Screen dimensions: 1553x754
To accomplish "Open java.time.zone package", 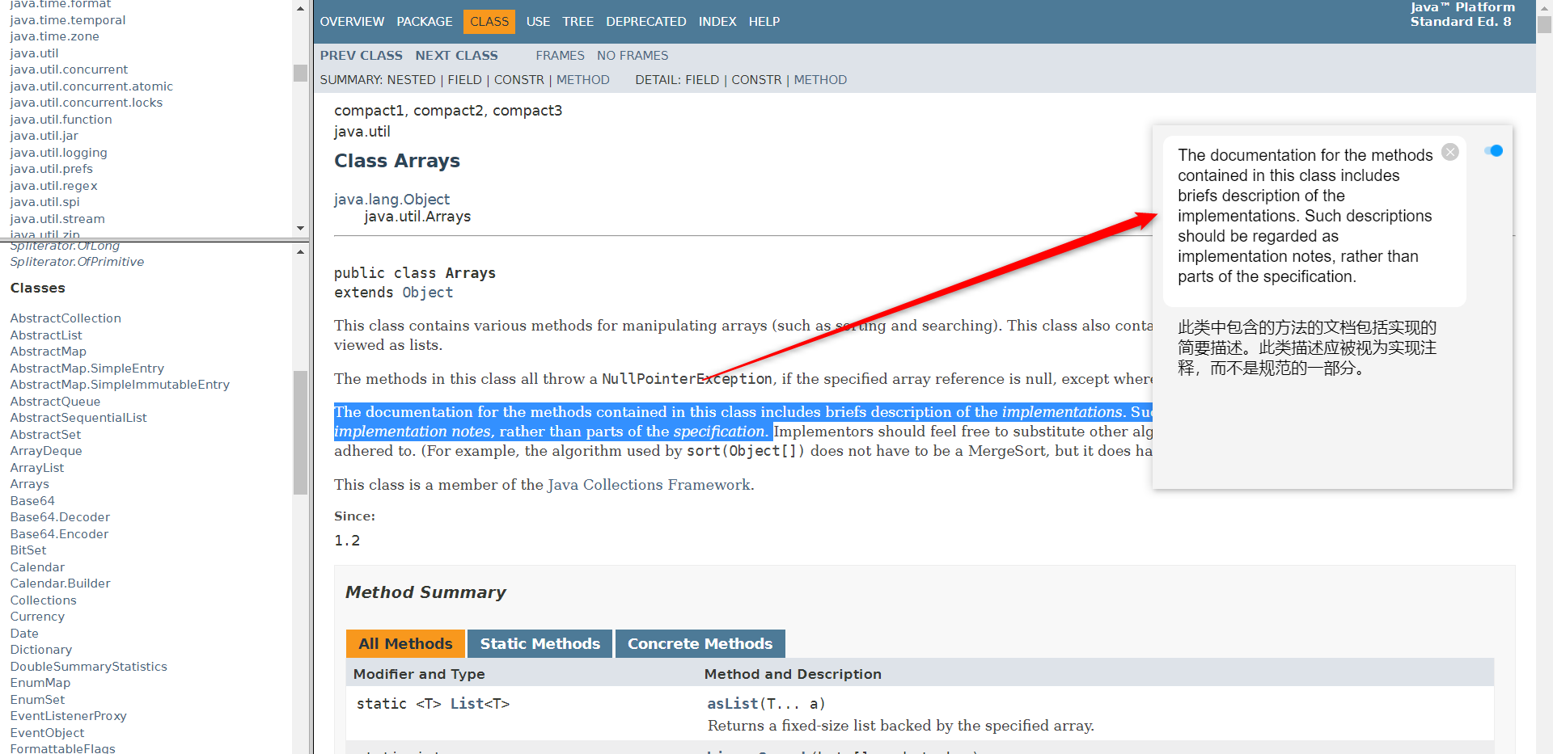I will pyautogui.click(x=54, y=36).
